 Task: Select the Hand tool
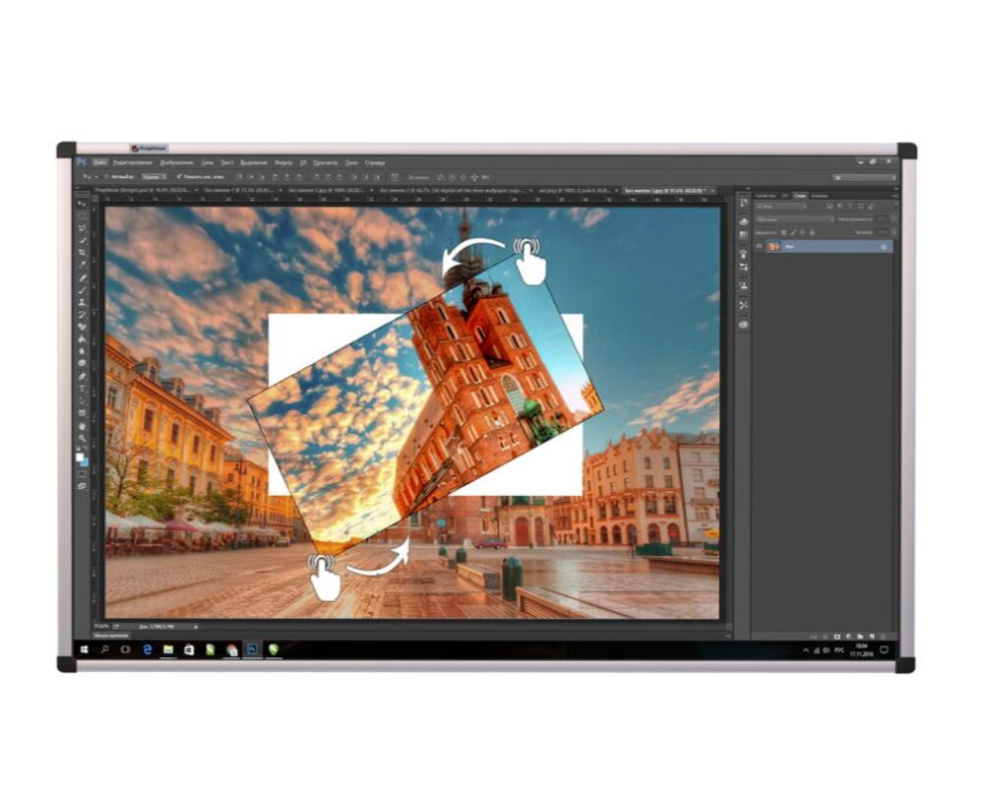click(82, 426)
